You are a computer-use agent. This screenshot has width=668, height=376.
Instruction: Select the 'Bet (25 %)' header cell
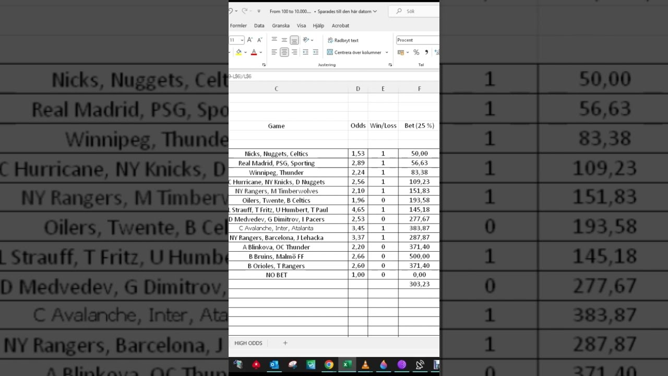(419, 125)
